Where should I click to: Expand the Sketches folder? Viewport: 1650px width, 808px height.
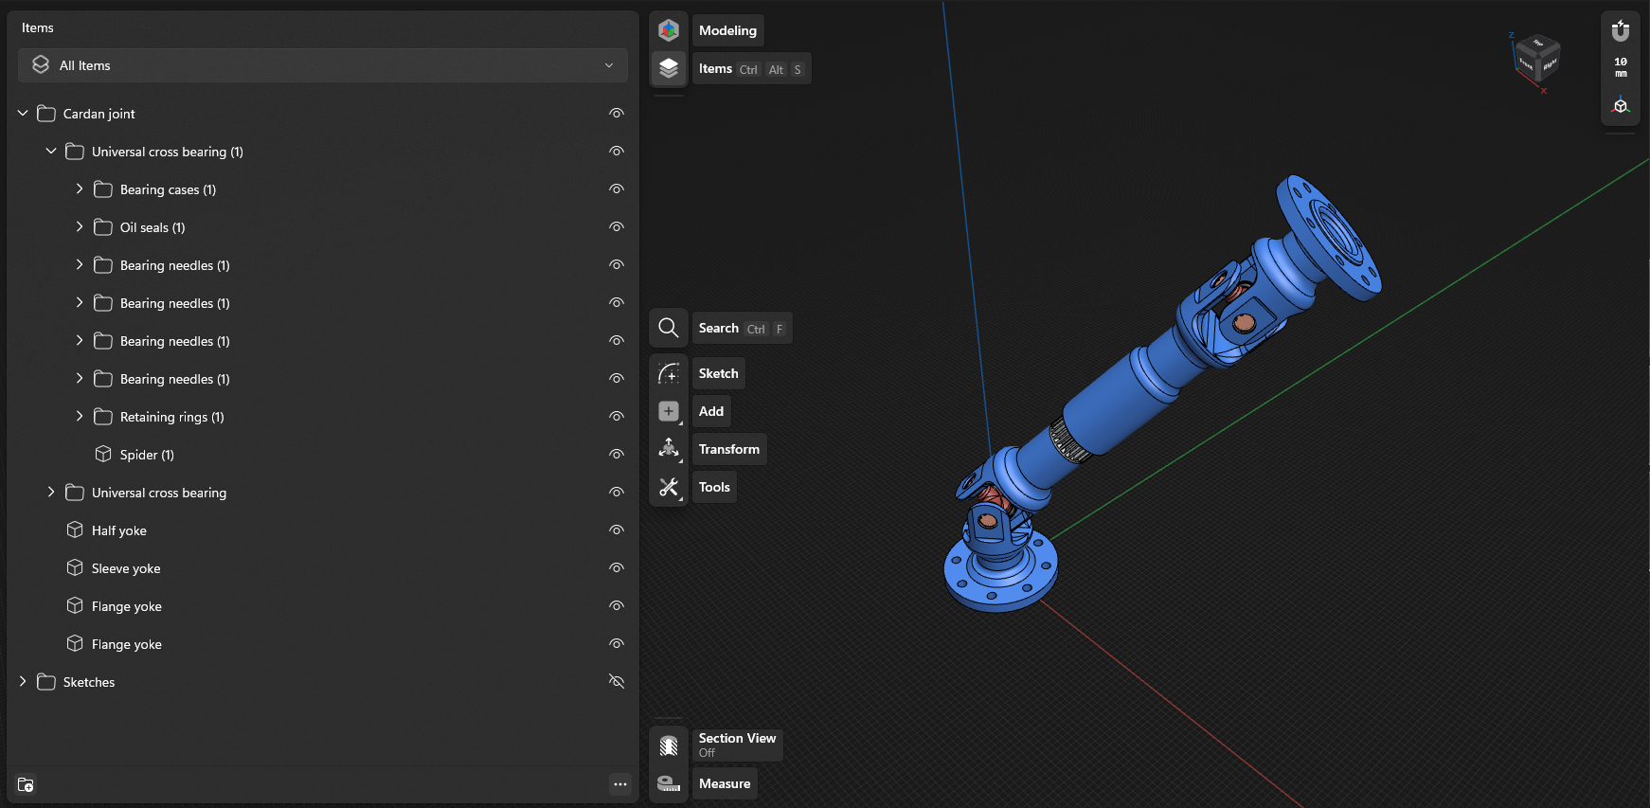pyautogui.click(x=23, y=681)
